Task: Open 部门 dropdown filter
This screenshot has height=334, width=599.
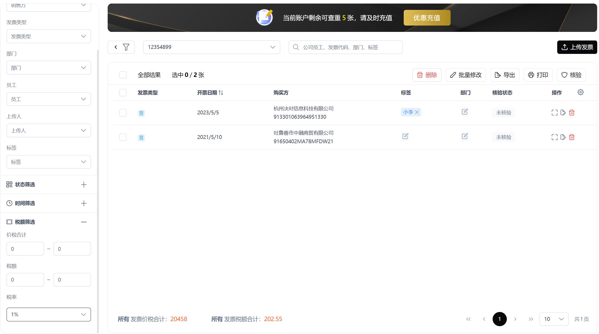Action: click(49, 68)
